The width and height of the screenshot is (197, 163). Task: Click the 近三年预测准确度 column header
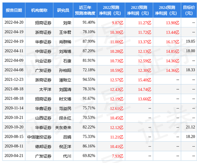point(85,10)
